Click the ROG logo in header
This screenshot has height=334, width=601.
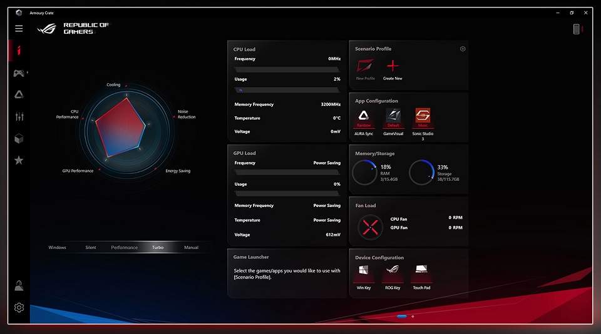[x=46, y=28]
